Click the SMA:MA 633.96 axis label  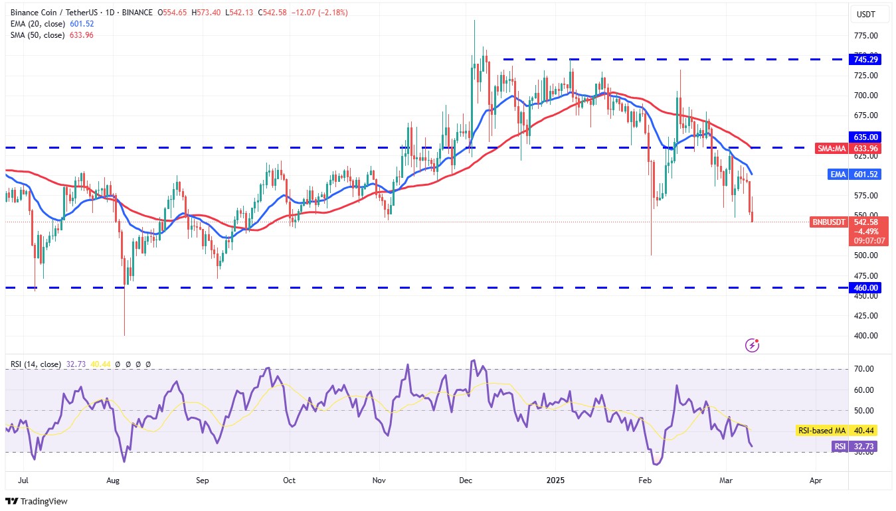[848, 149]
